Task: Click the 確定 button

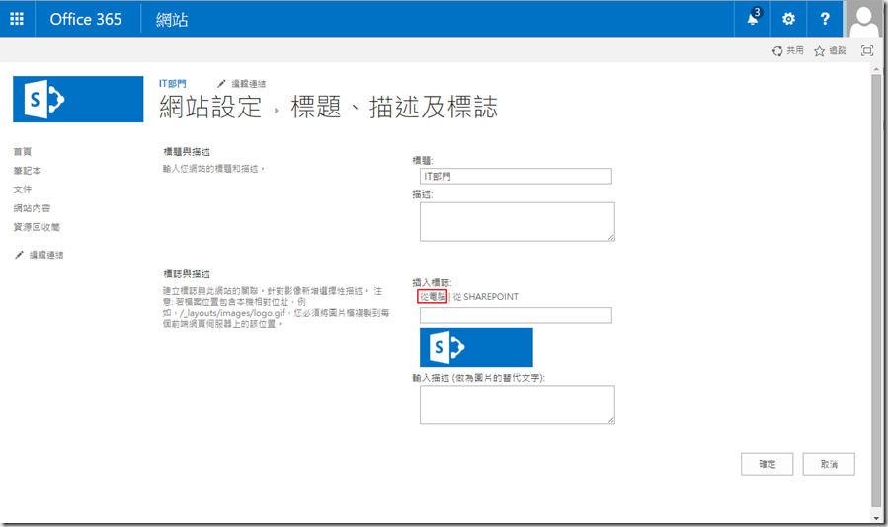Action: tap(767, 464)
